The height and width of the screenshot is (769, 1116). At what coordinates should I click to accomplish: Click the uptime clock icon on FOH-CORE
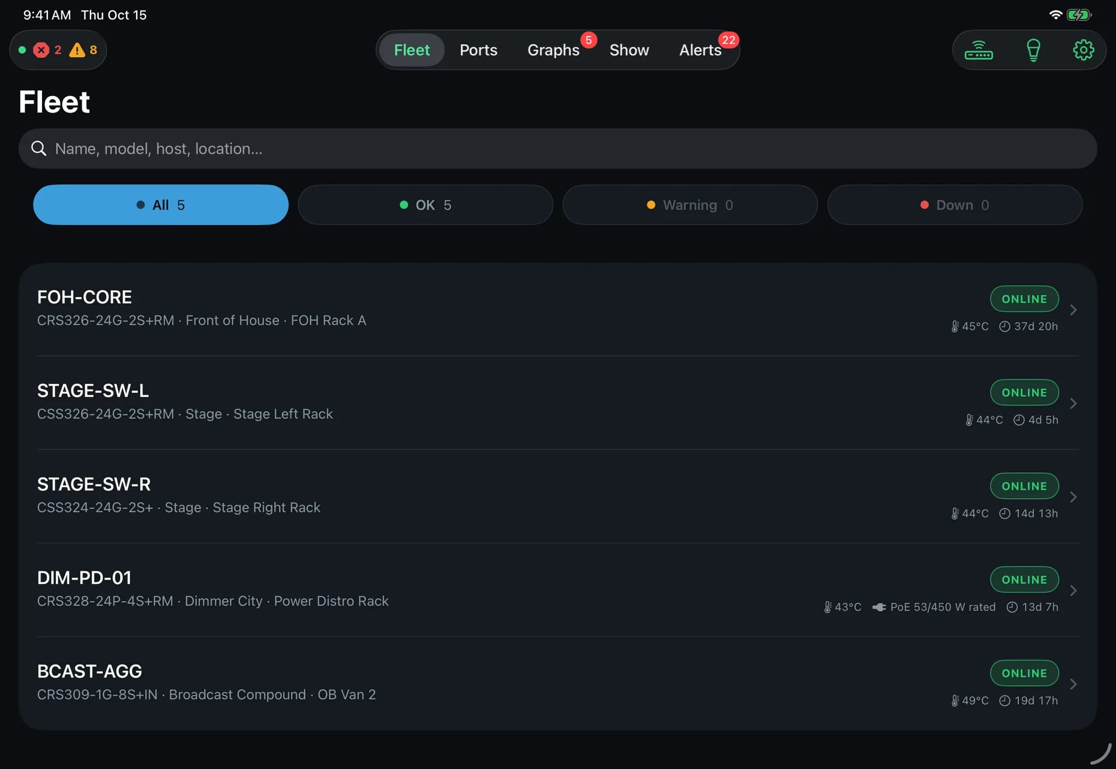[x=1005, y=326]
